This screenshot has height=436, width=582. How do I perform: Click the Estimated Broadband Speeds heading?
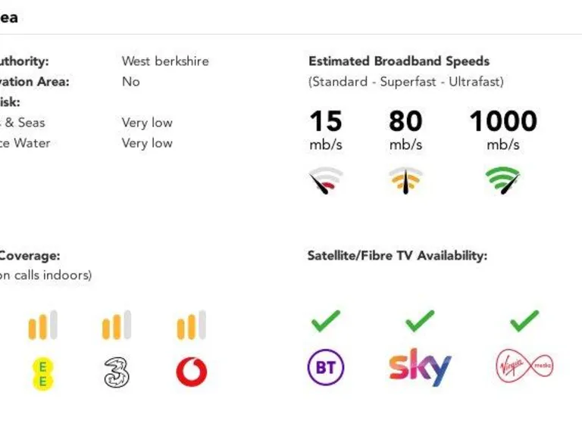[399, 61]
